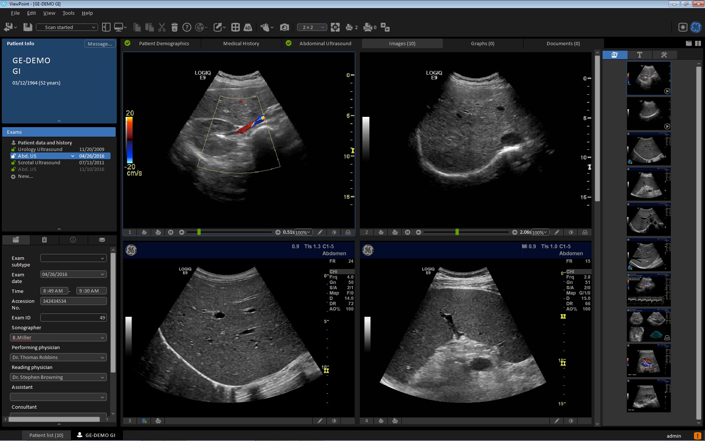The width and height of the screenshot is (705, 441).
Task: Open the 2×2 layout dropdown
Action: coord(312,27)
